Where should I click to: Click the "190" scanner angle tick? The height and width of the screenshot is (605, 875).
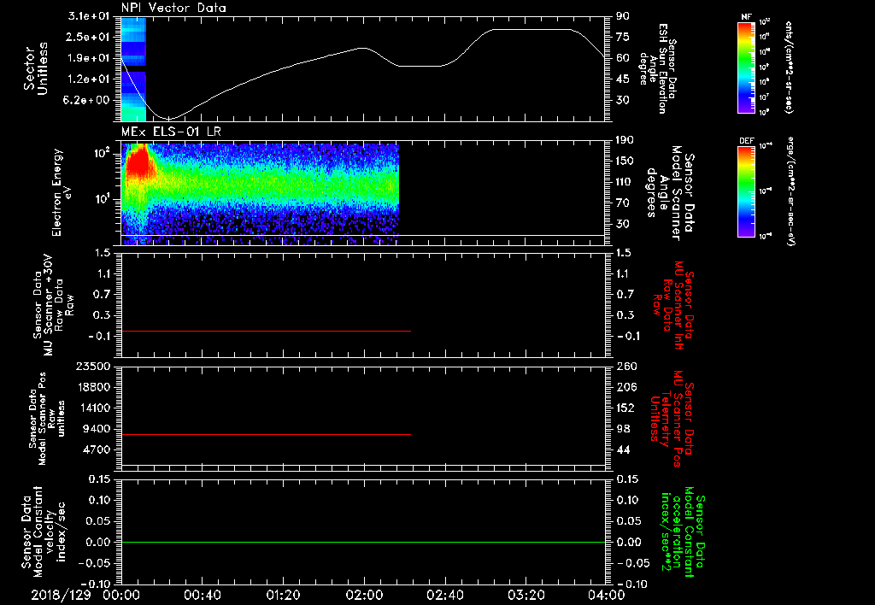[625, 140]
